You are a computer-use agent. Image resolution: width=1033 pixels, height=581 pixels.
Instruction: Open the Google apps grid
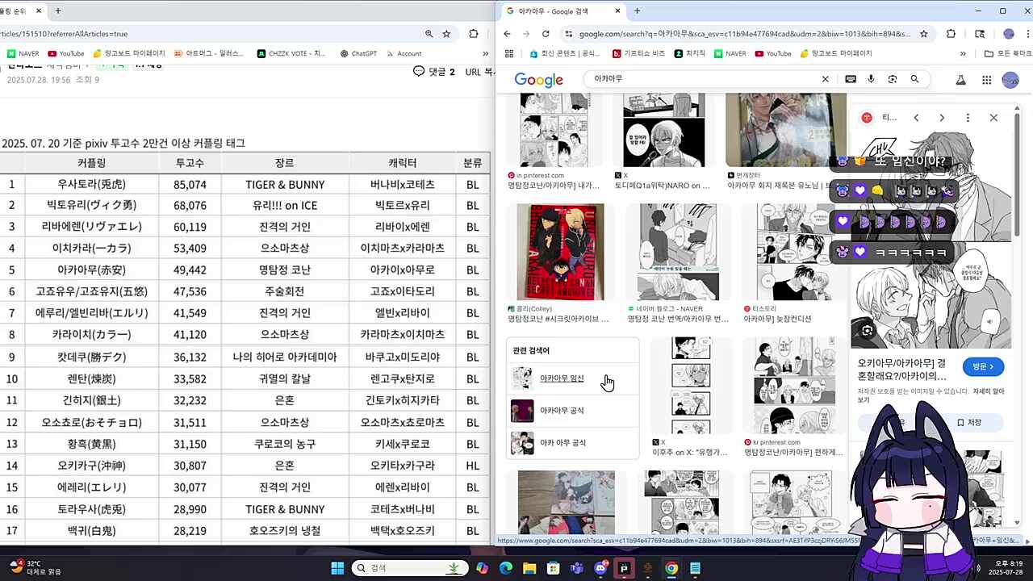pyautogui.click(x=986, y=80)
